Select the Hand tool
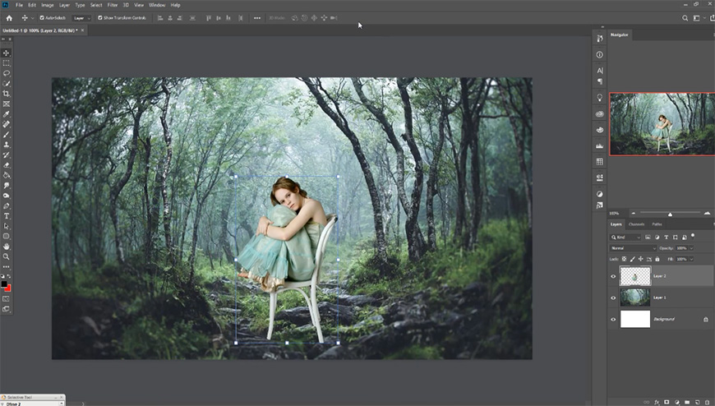 pos(7,247)
